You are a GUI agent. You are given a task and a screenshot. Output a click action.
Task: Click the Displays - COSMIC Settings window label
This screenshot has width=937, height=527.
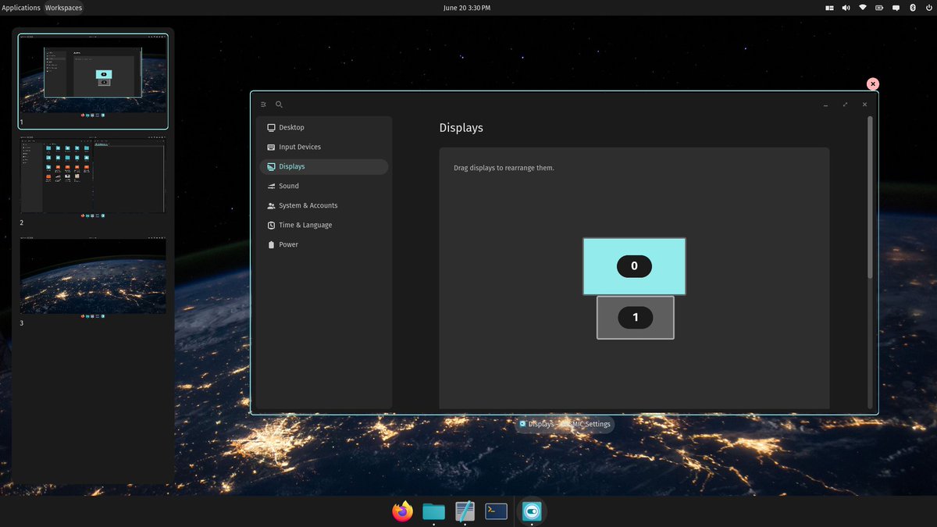565,425
